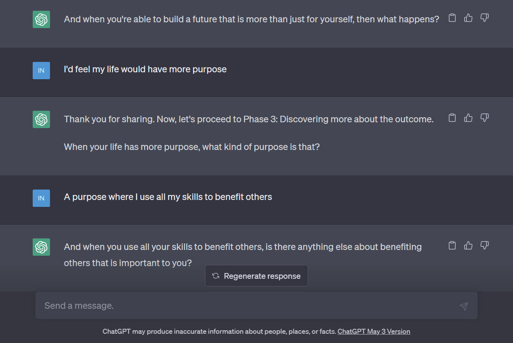Thumbs down the 'build a future' response

[485, 18]
